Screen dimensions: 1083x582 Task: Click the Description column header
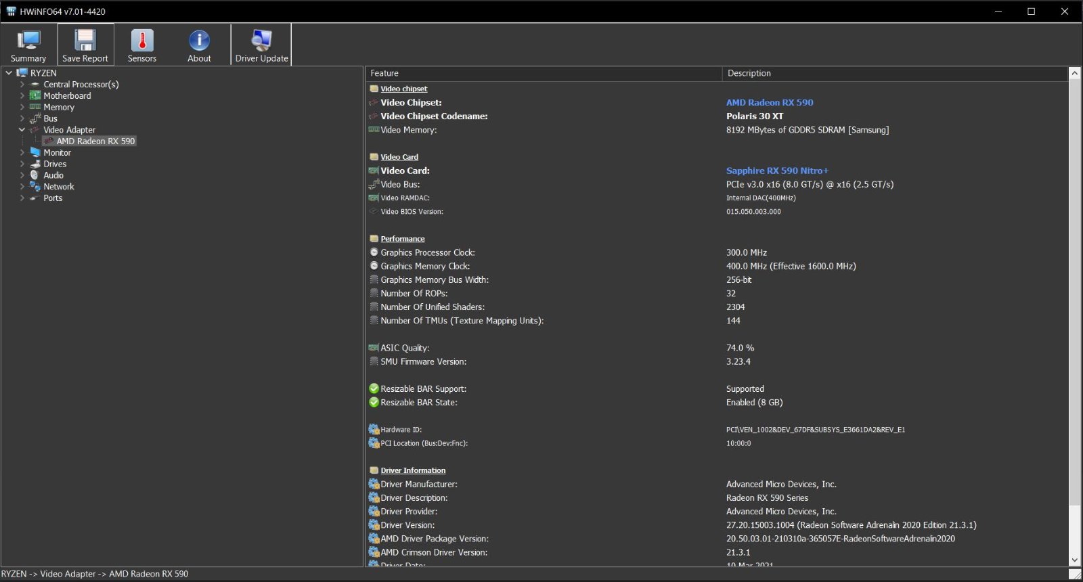[x=895, y=73]
